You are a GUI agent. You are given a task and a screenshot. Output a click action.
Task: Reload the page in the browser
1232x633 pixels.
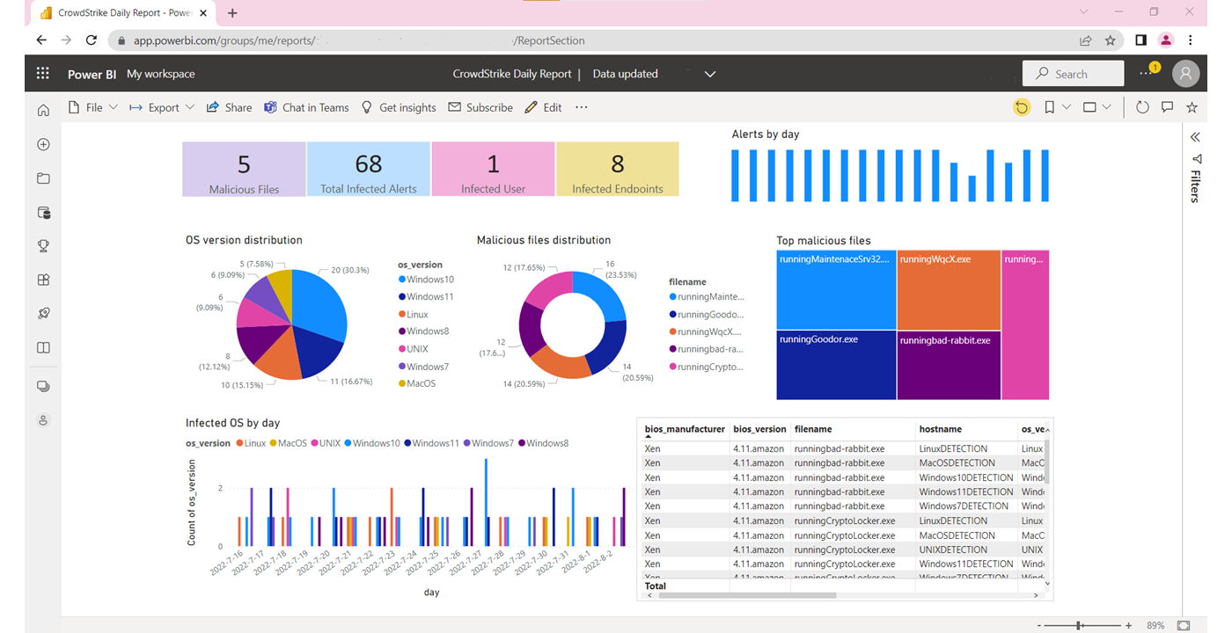(91, 40)
